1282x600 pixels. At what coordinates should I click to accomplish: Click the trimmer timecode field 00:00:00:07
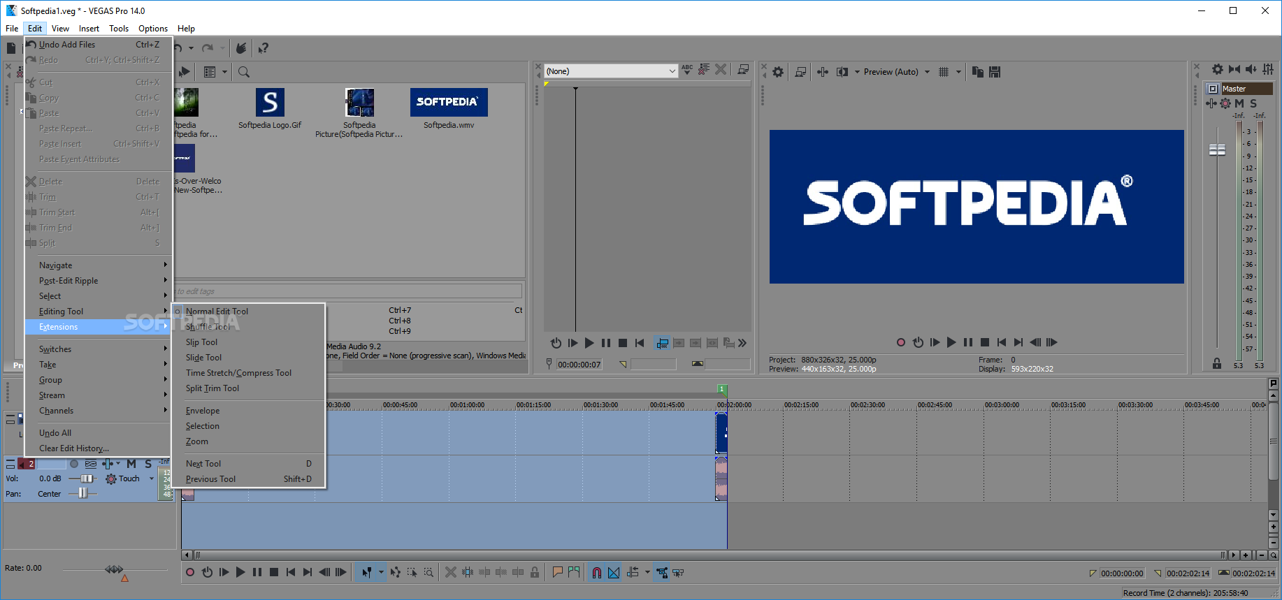pos(579,365)
